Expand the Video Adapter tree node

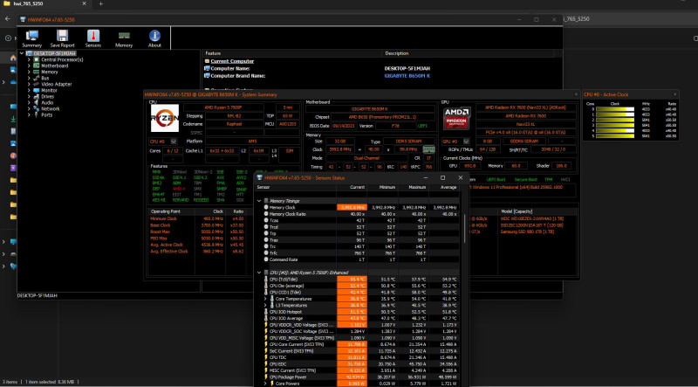pos(29,84)
